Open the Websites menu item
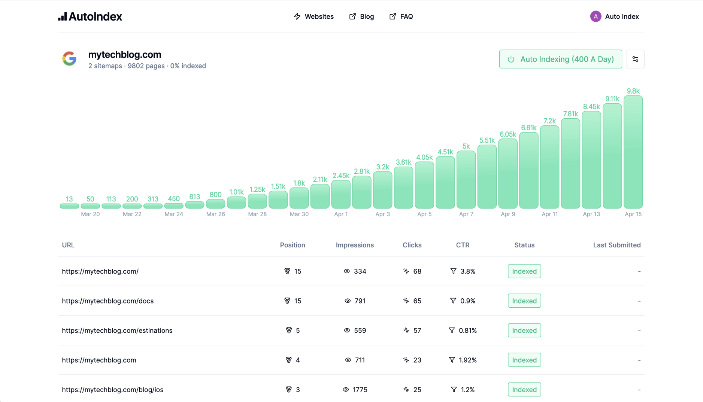703x402 pixels. (313, 16)
